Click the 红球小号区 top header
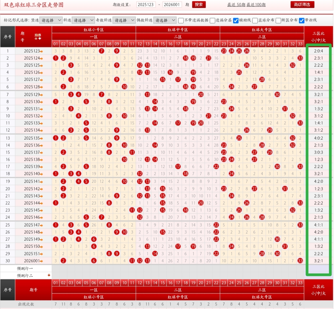Screen dimensions: 334x309 [94, 30]
